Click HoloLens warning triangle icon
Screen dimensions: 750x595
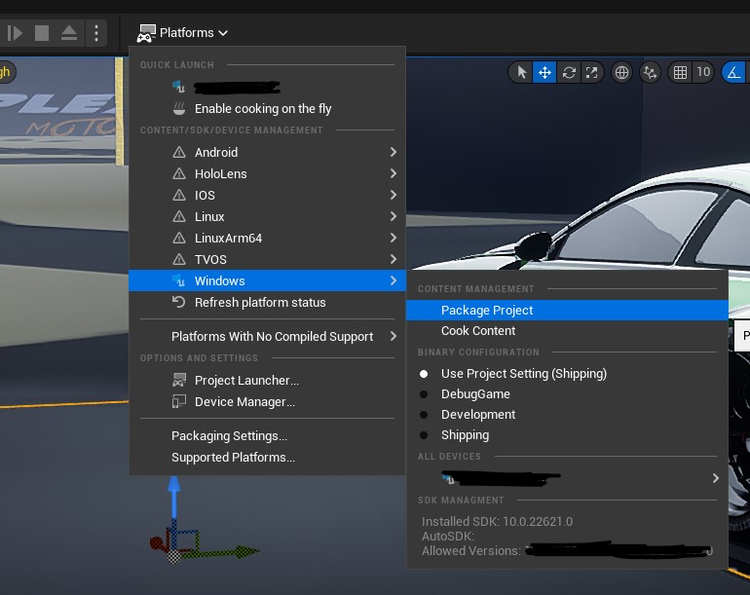coord(179,173)
